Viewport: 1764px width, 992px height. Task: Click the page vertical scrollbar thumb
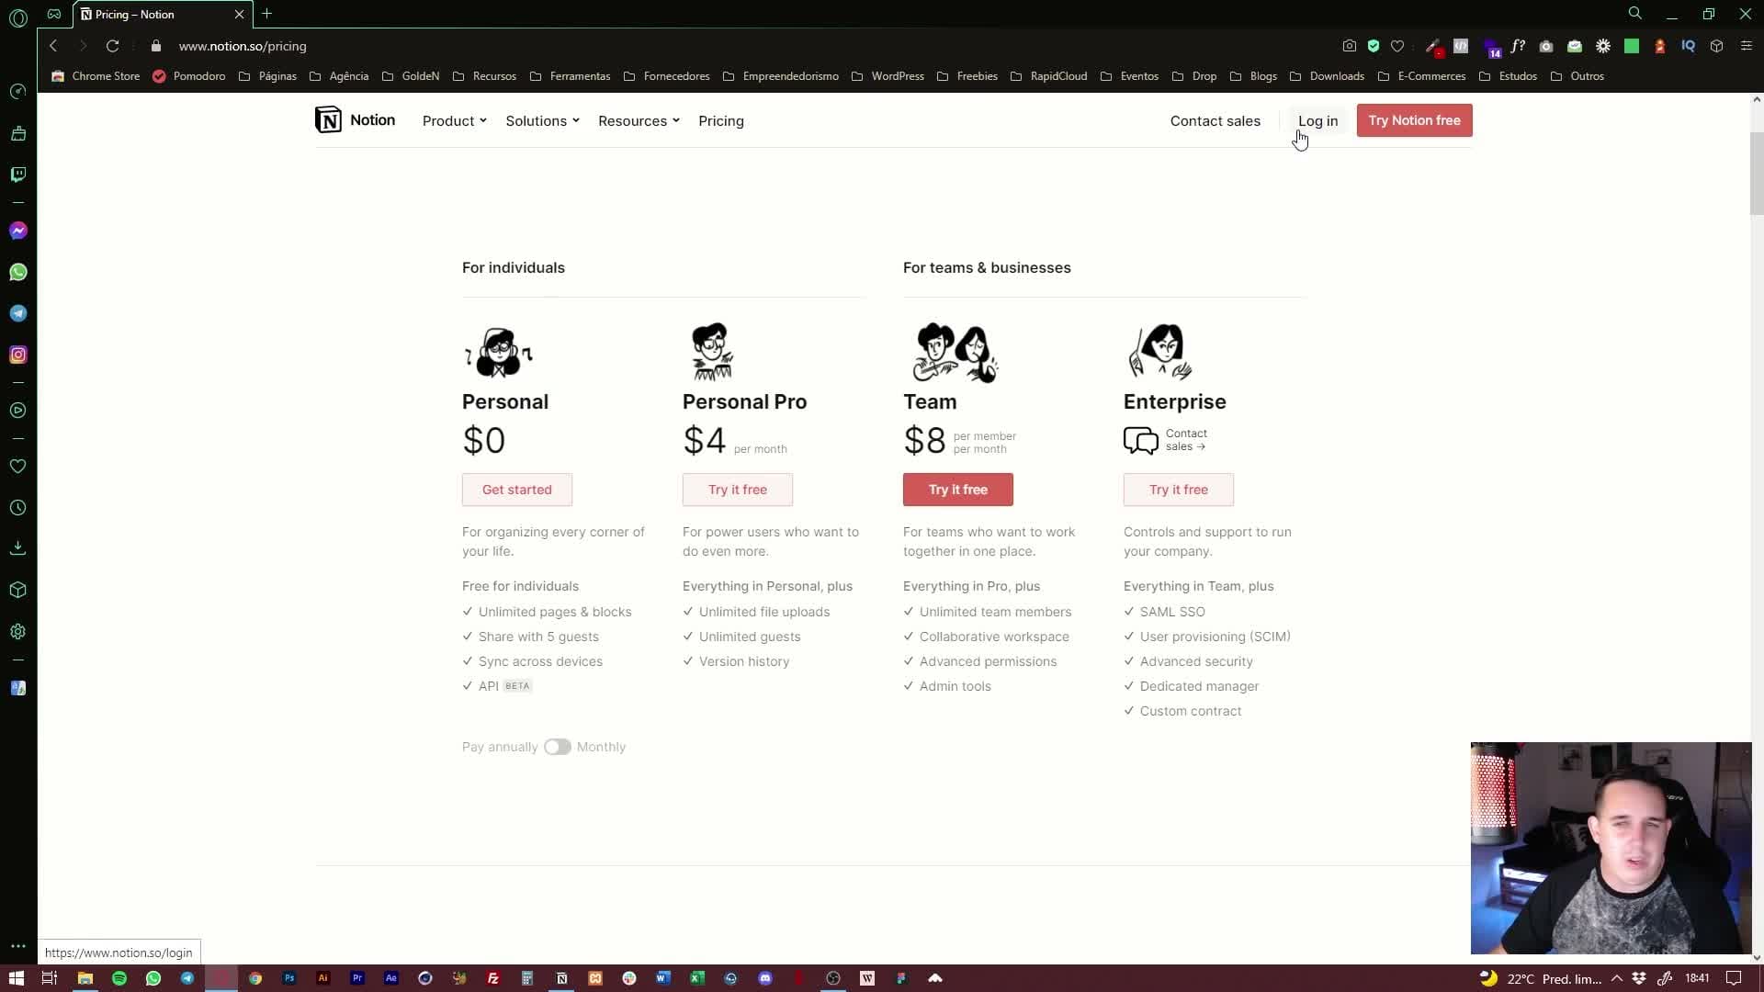click(1756, 174)
